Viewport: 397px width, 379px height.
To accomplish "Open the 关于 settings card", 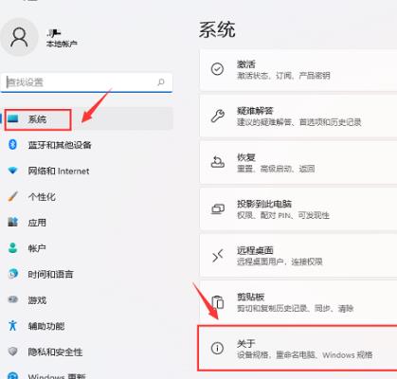I will pos(298,348).
